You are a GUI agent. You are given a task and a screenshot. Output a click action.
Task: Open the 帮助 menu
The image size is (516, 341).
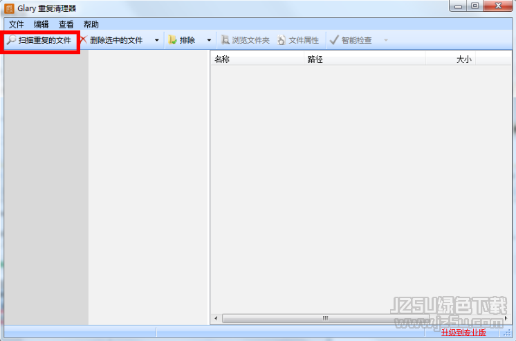click(91, 24)
